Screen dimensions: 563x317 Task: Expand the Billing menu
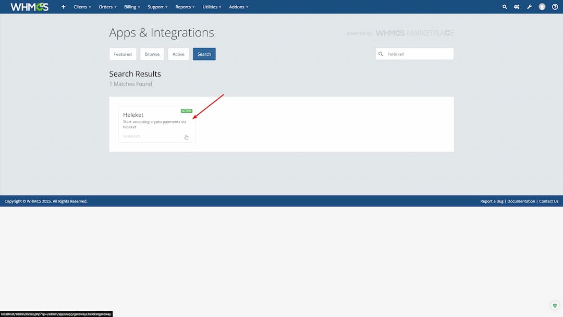tap(132, 7)
